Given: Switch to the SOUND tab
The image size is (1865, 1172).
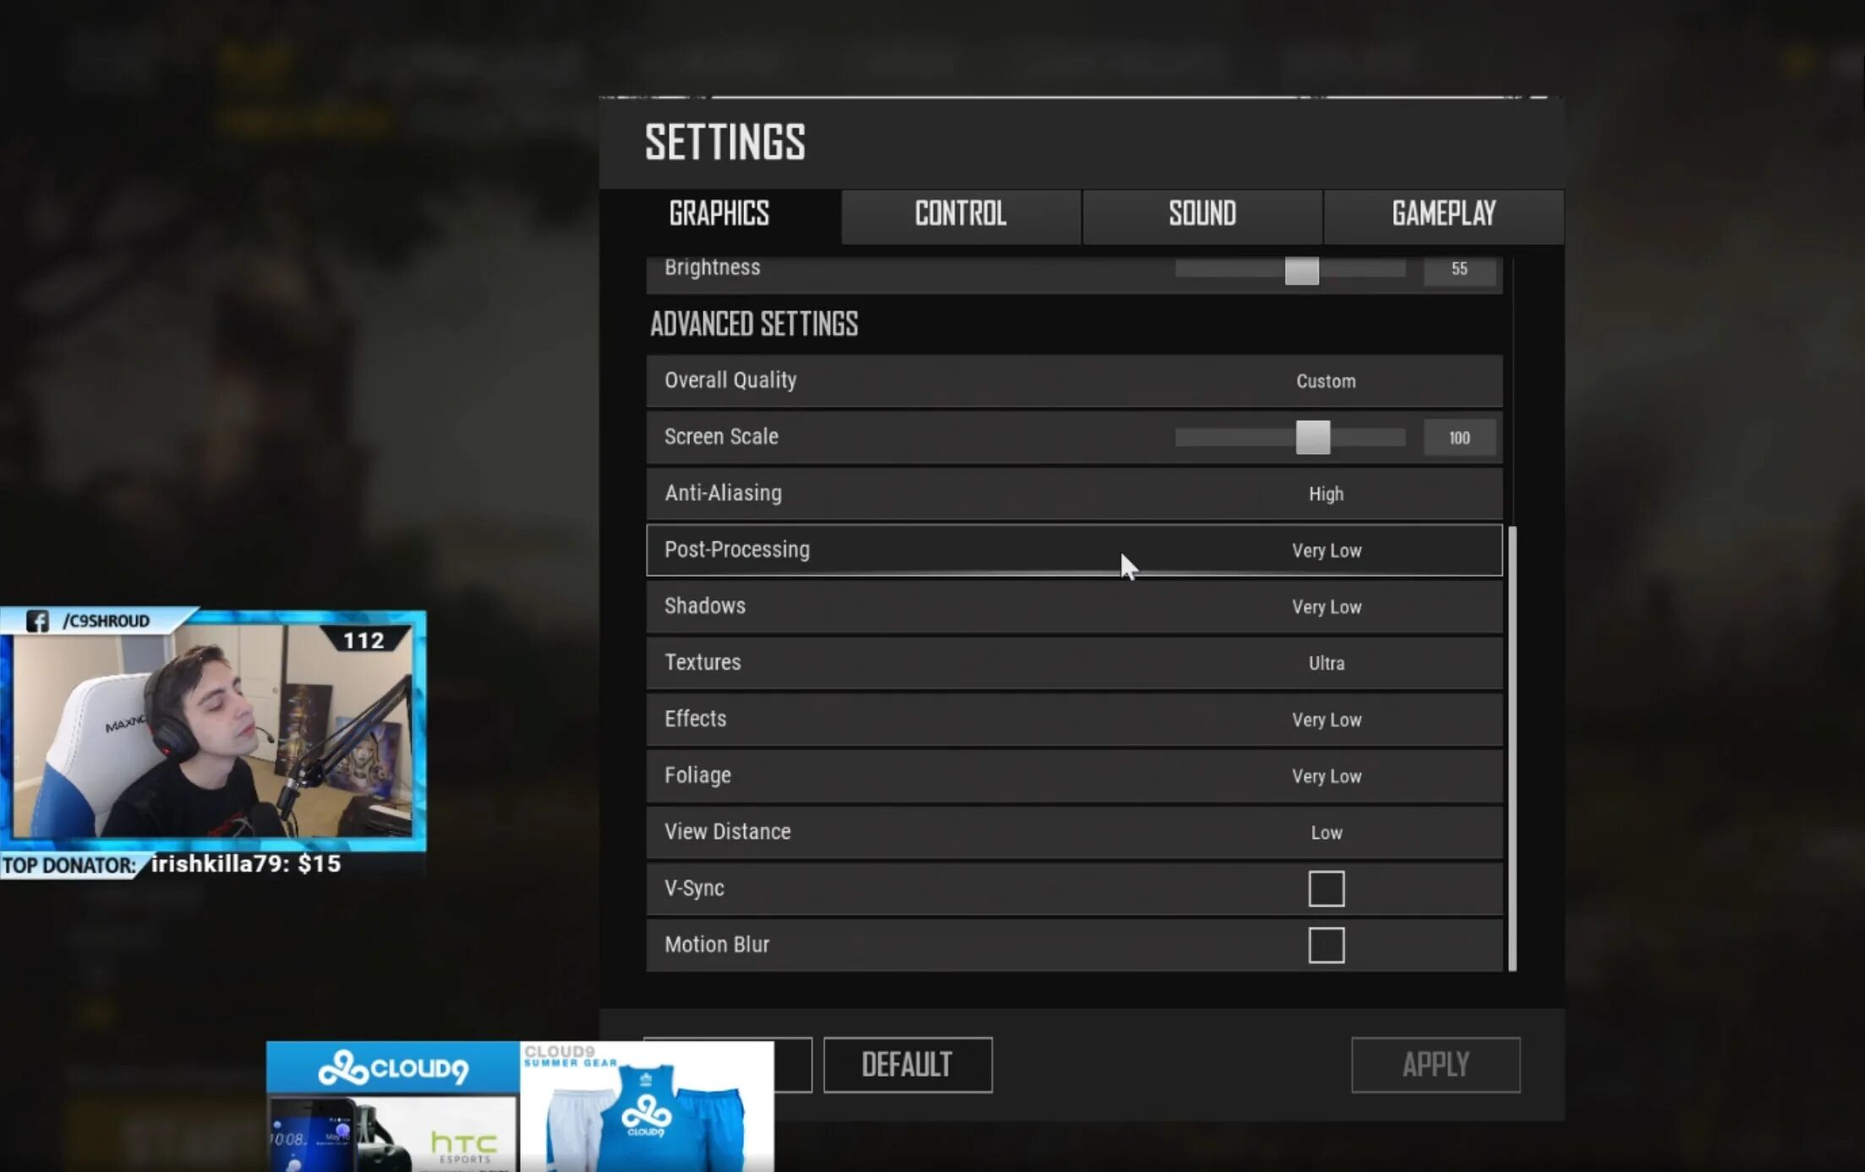Looking at the screenshot, I should [x=1201, y=213].
